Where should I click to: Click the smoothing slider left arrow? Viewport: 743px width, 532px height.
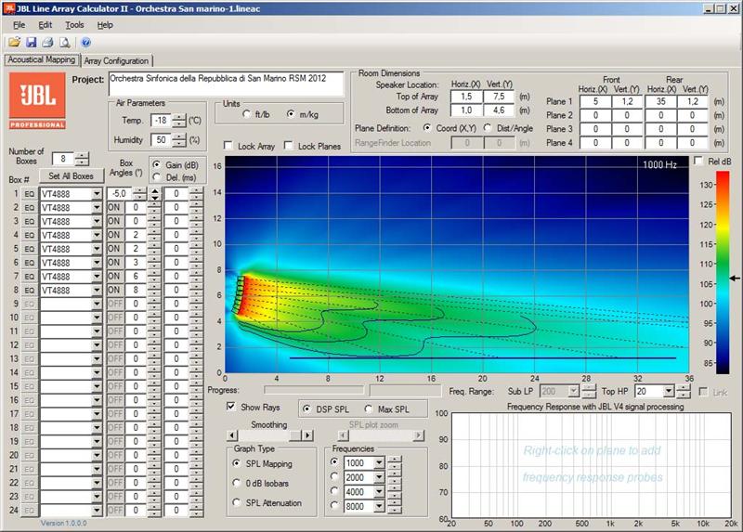[232, 435]
